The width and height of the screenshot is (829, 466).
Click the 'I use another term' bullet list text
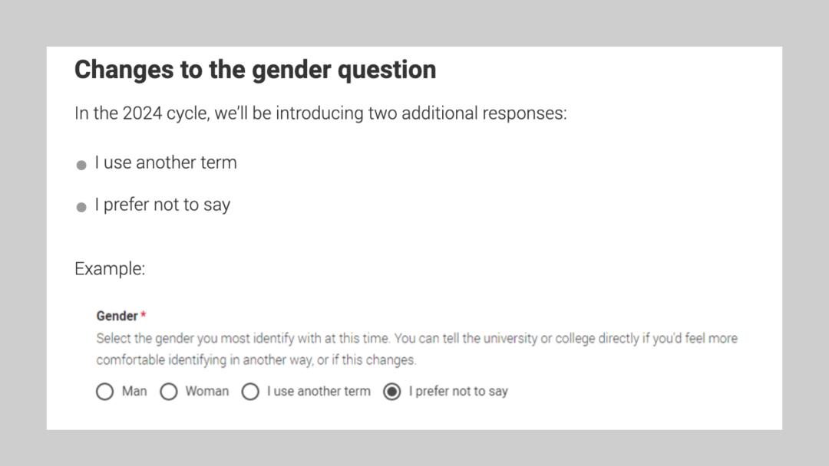click(x=166, y=162)
